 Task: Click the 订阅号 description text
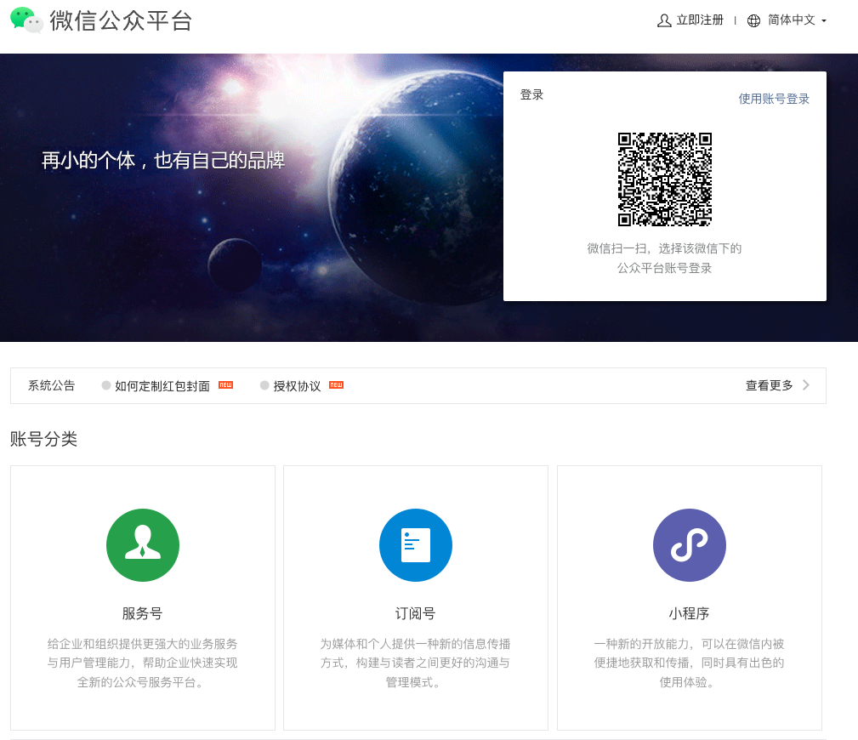415,663
